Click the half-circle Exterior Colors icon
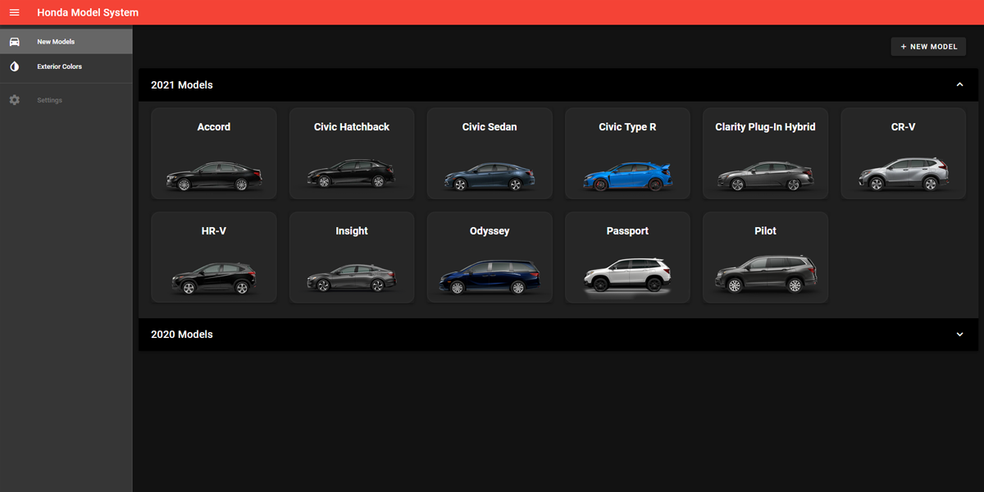The image size is (984, 492). click(x=14, y=66)
